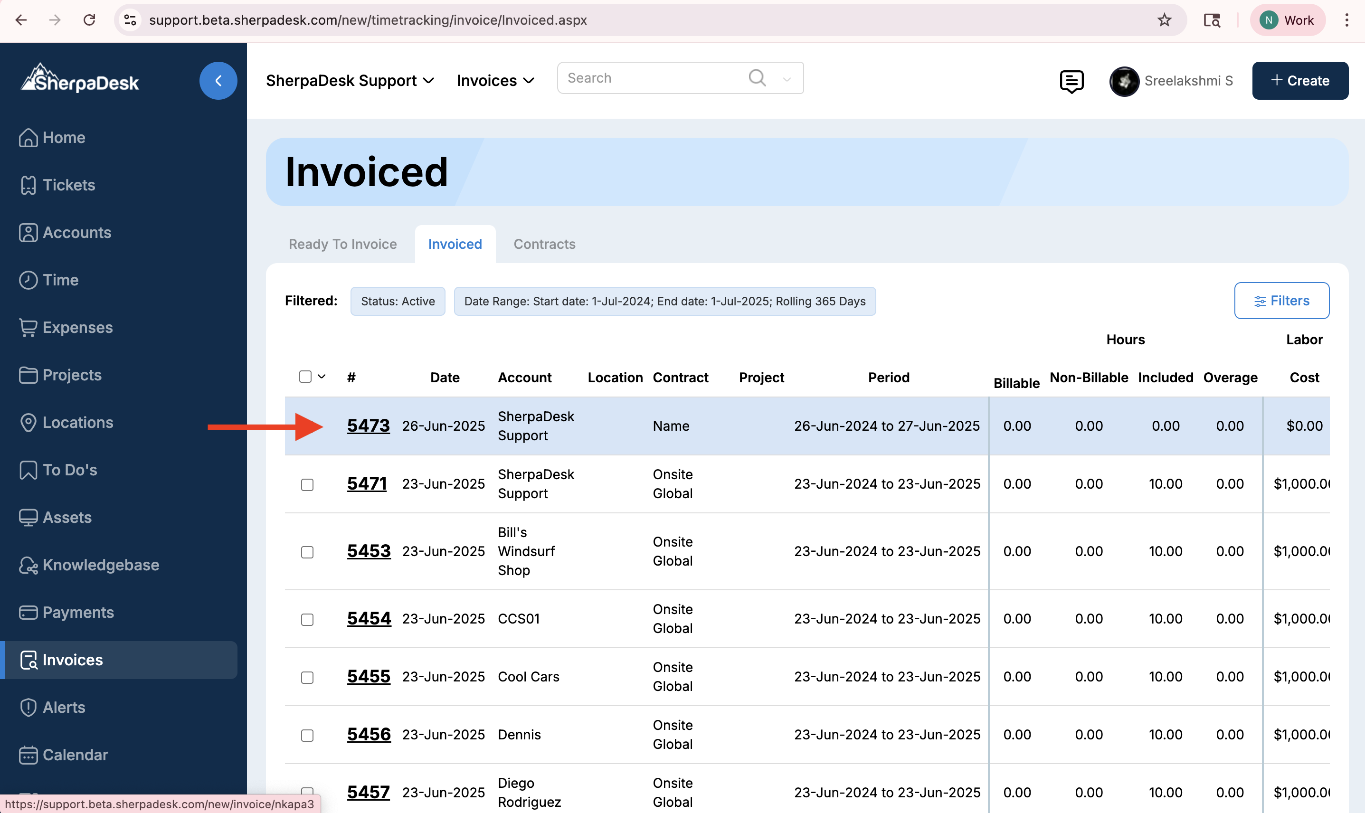Viewport: 1365px width, 813px height.
Task: Switch to Ready To Invoice tab
Action: pyautogui.click(x=342, y=245)
